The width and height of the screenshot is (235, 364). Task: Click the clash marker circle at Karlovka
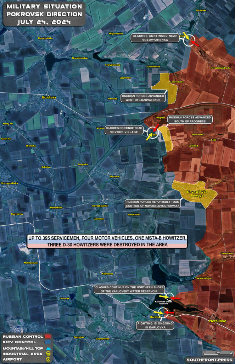coord(163,313)
